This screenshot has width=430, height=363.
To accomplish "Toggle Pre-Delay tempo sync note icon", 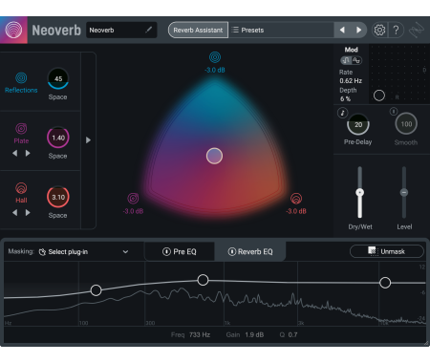I will [343, 113].
